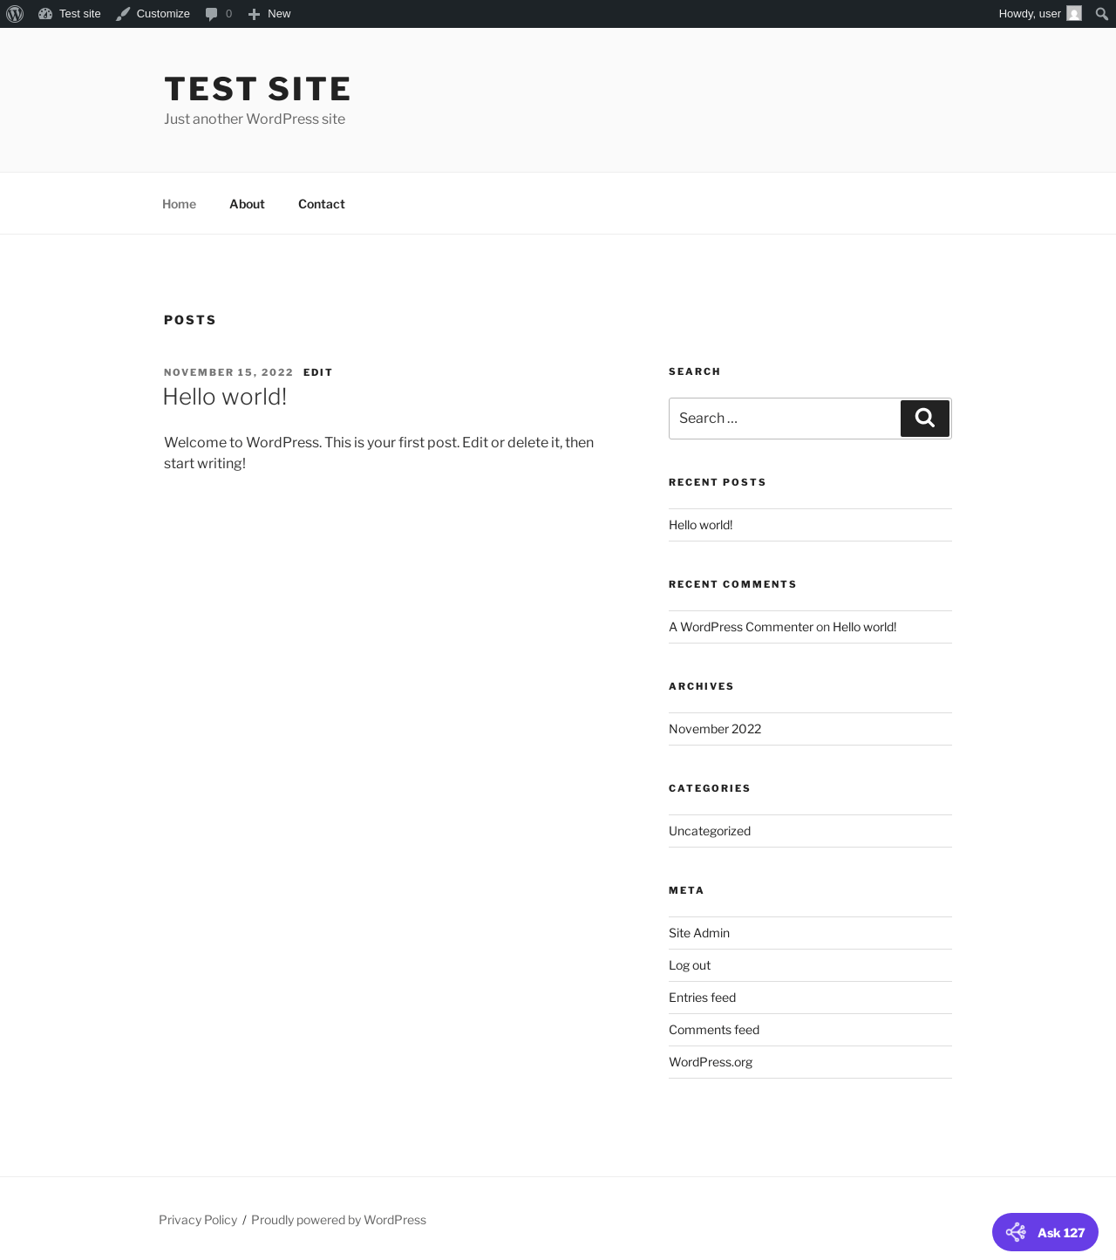Open the November 2022 archive
This screenshot has height=1260, width=1116.
pyautogui.click(x=715, y=729)
